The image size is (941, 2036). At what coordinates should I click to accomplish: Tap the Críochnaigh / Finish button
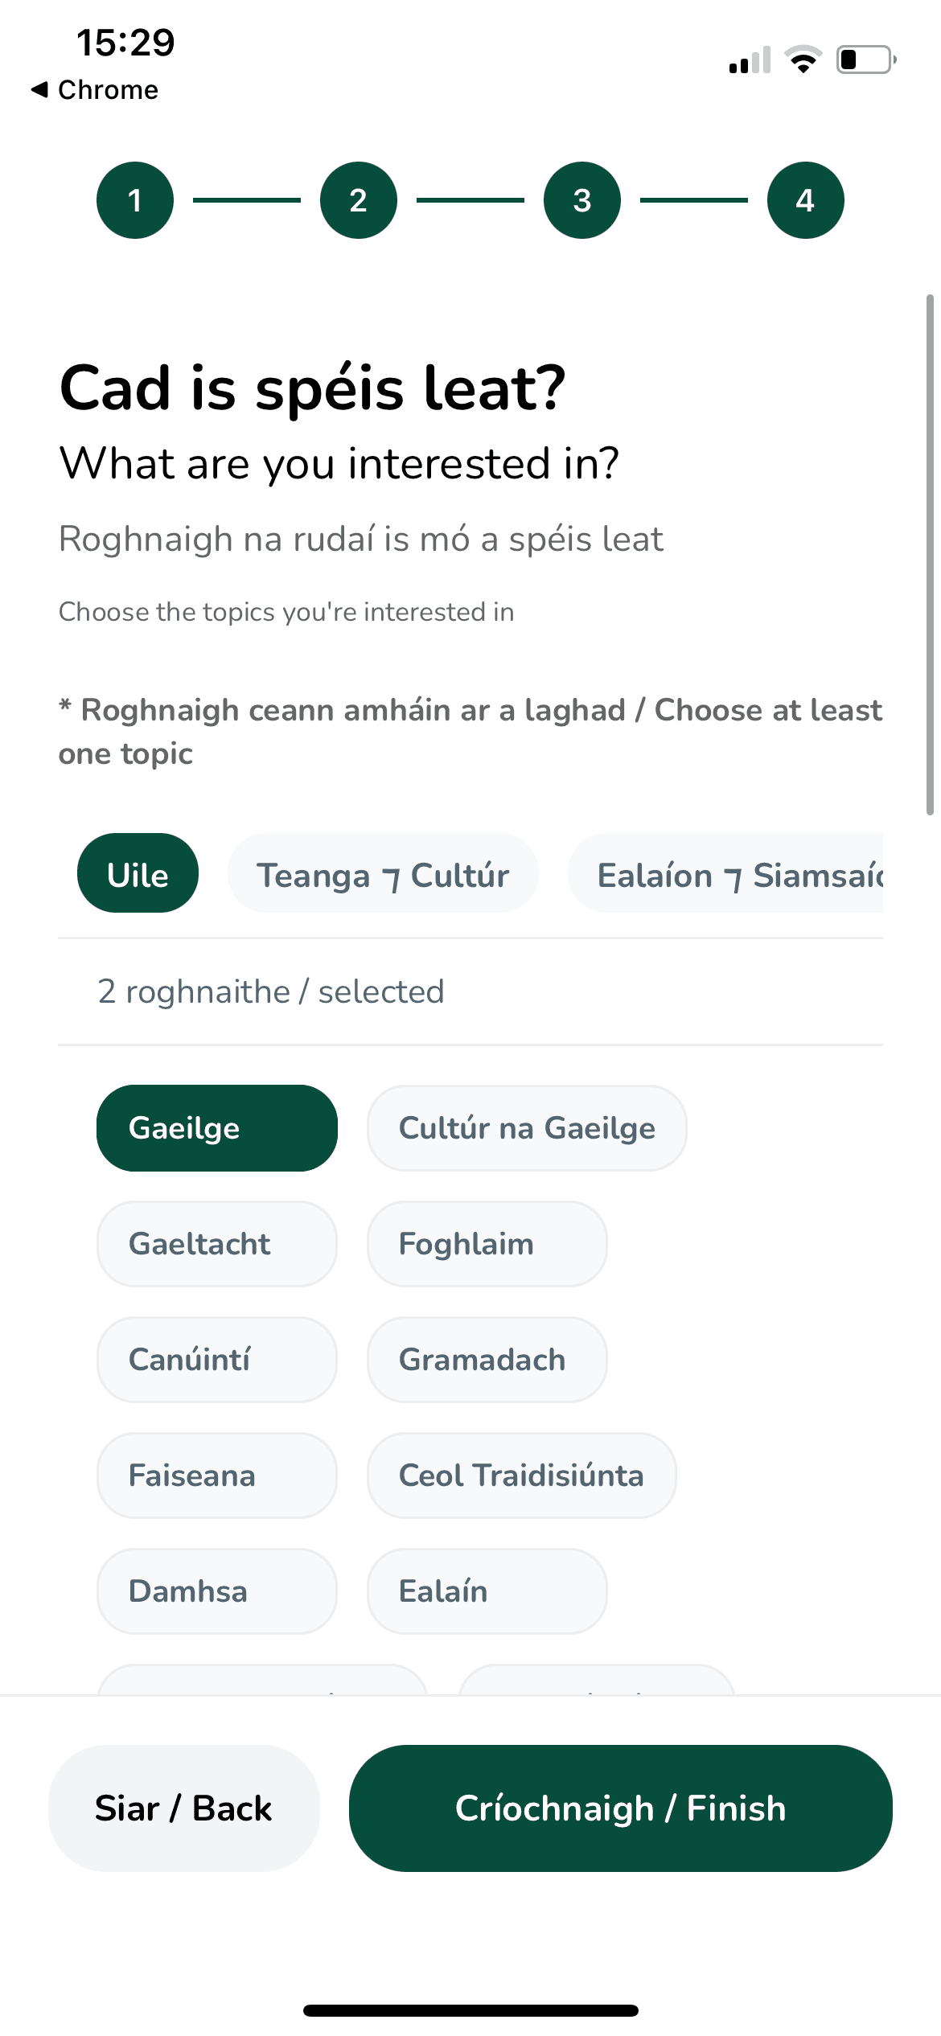620,1808
